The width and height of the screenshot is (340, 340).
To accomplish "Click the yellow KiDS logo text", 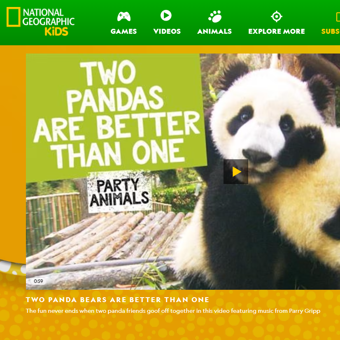I will pos(56,31).
